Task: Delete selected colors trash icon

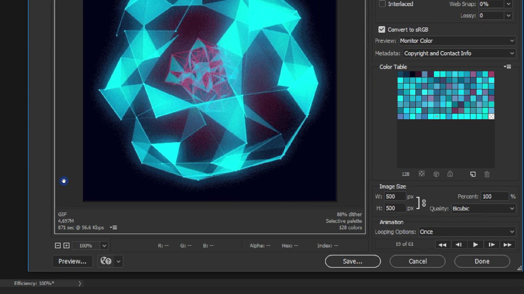Action: click(x=487, y=174)
